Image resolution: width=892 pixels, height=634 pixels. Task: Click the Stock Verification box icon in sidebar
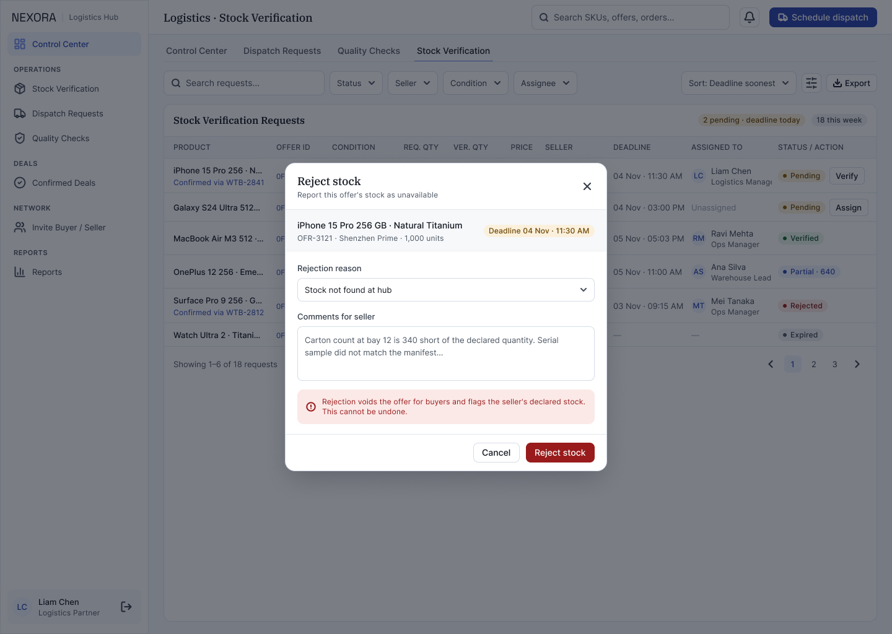[20, 89]
